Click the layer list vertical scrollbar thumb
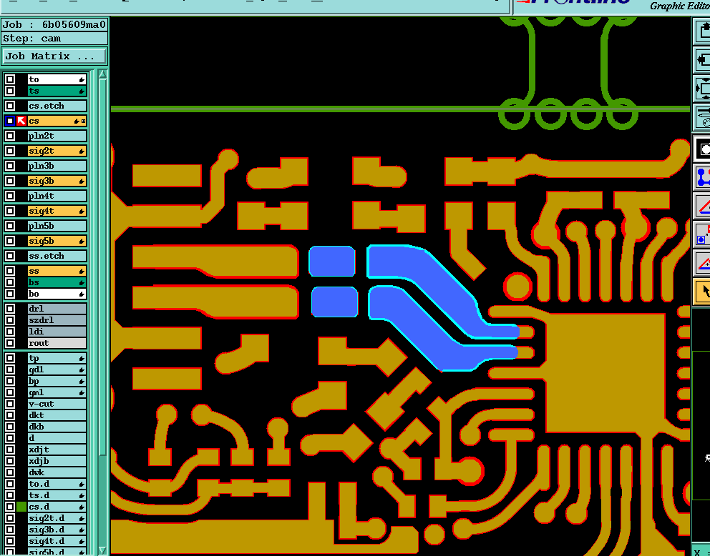 pos(103,267)
